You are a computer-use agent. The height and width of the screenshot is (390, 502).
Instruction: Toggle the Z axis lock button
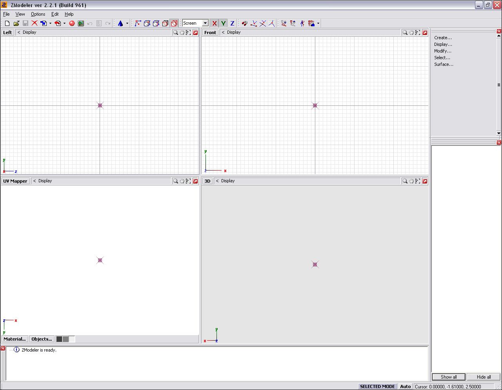232,23
